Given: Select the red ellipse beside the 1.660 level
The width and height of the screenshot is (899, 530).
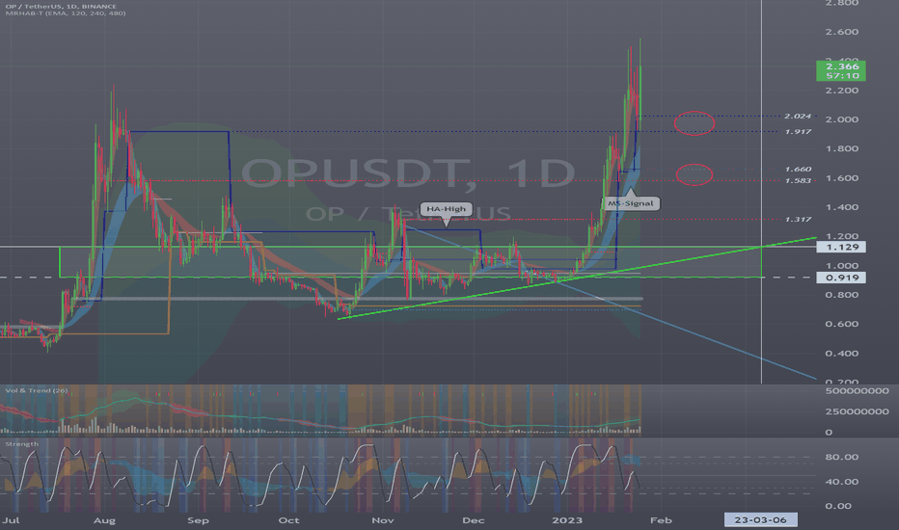Looking at the screenshot, I should click(695, 174).
